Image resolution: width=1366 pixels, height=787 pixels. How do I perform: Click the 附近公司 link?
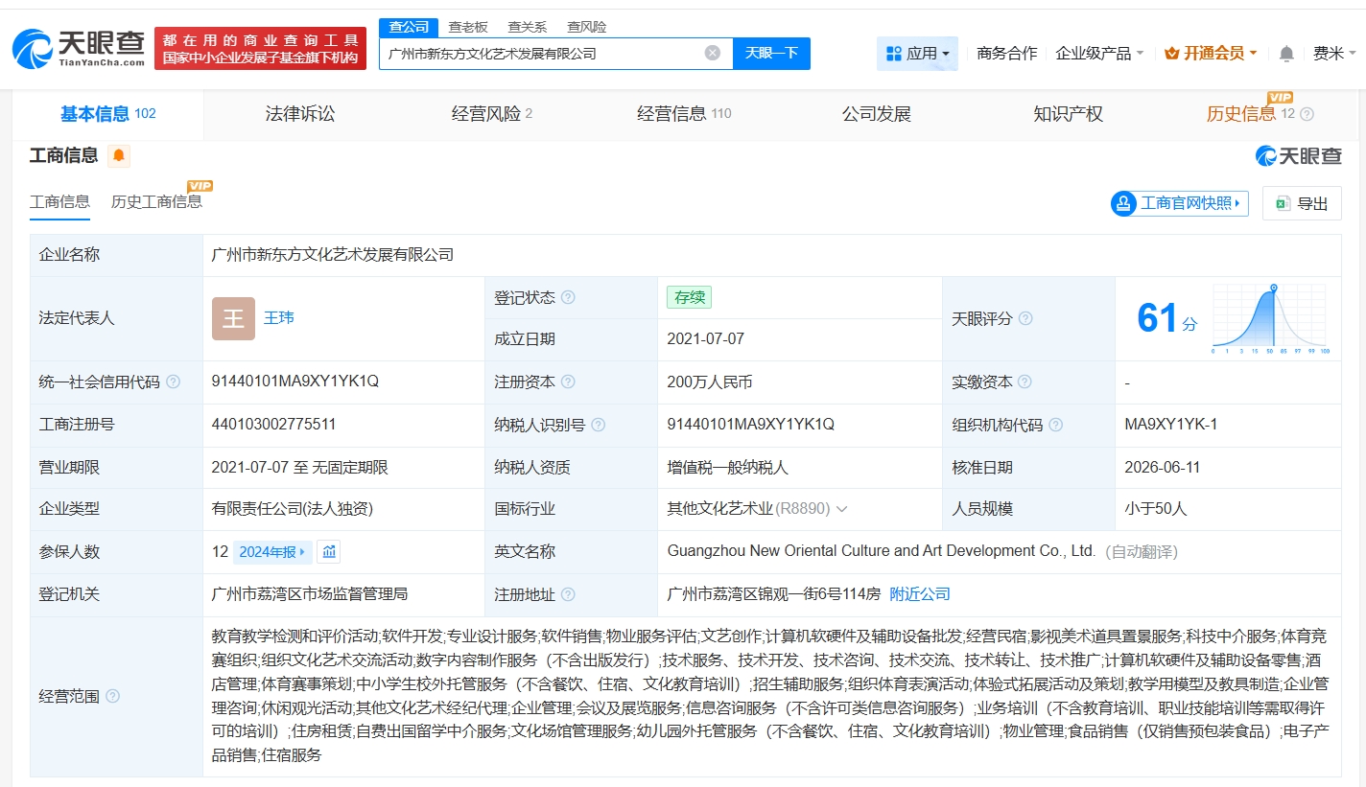pyautogui.click(x=920, y=594)
